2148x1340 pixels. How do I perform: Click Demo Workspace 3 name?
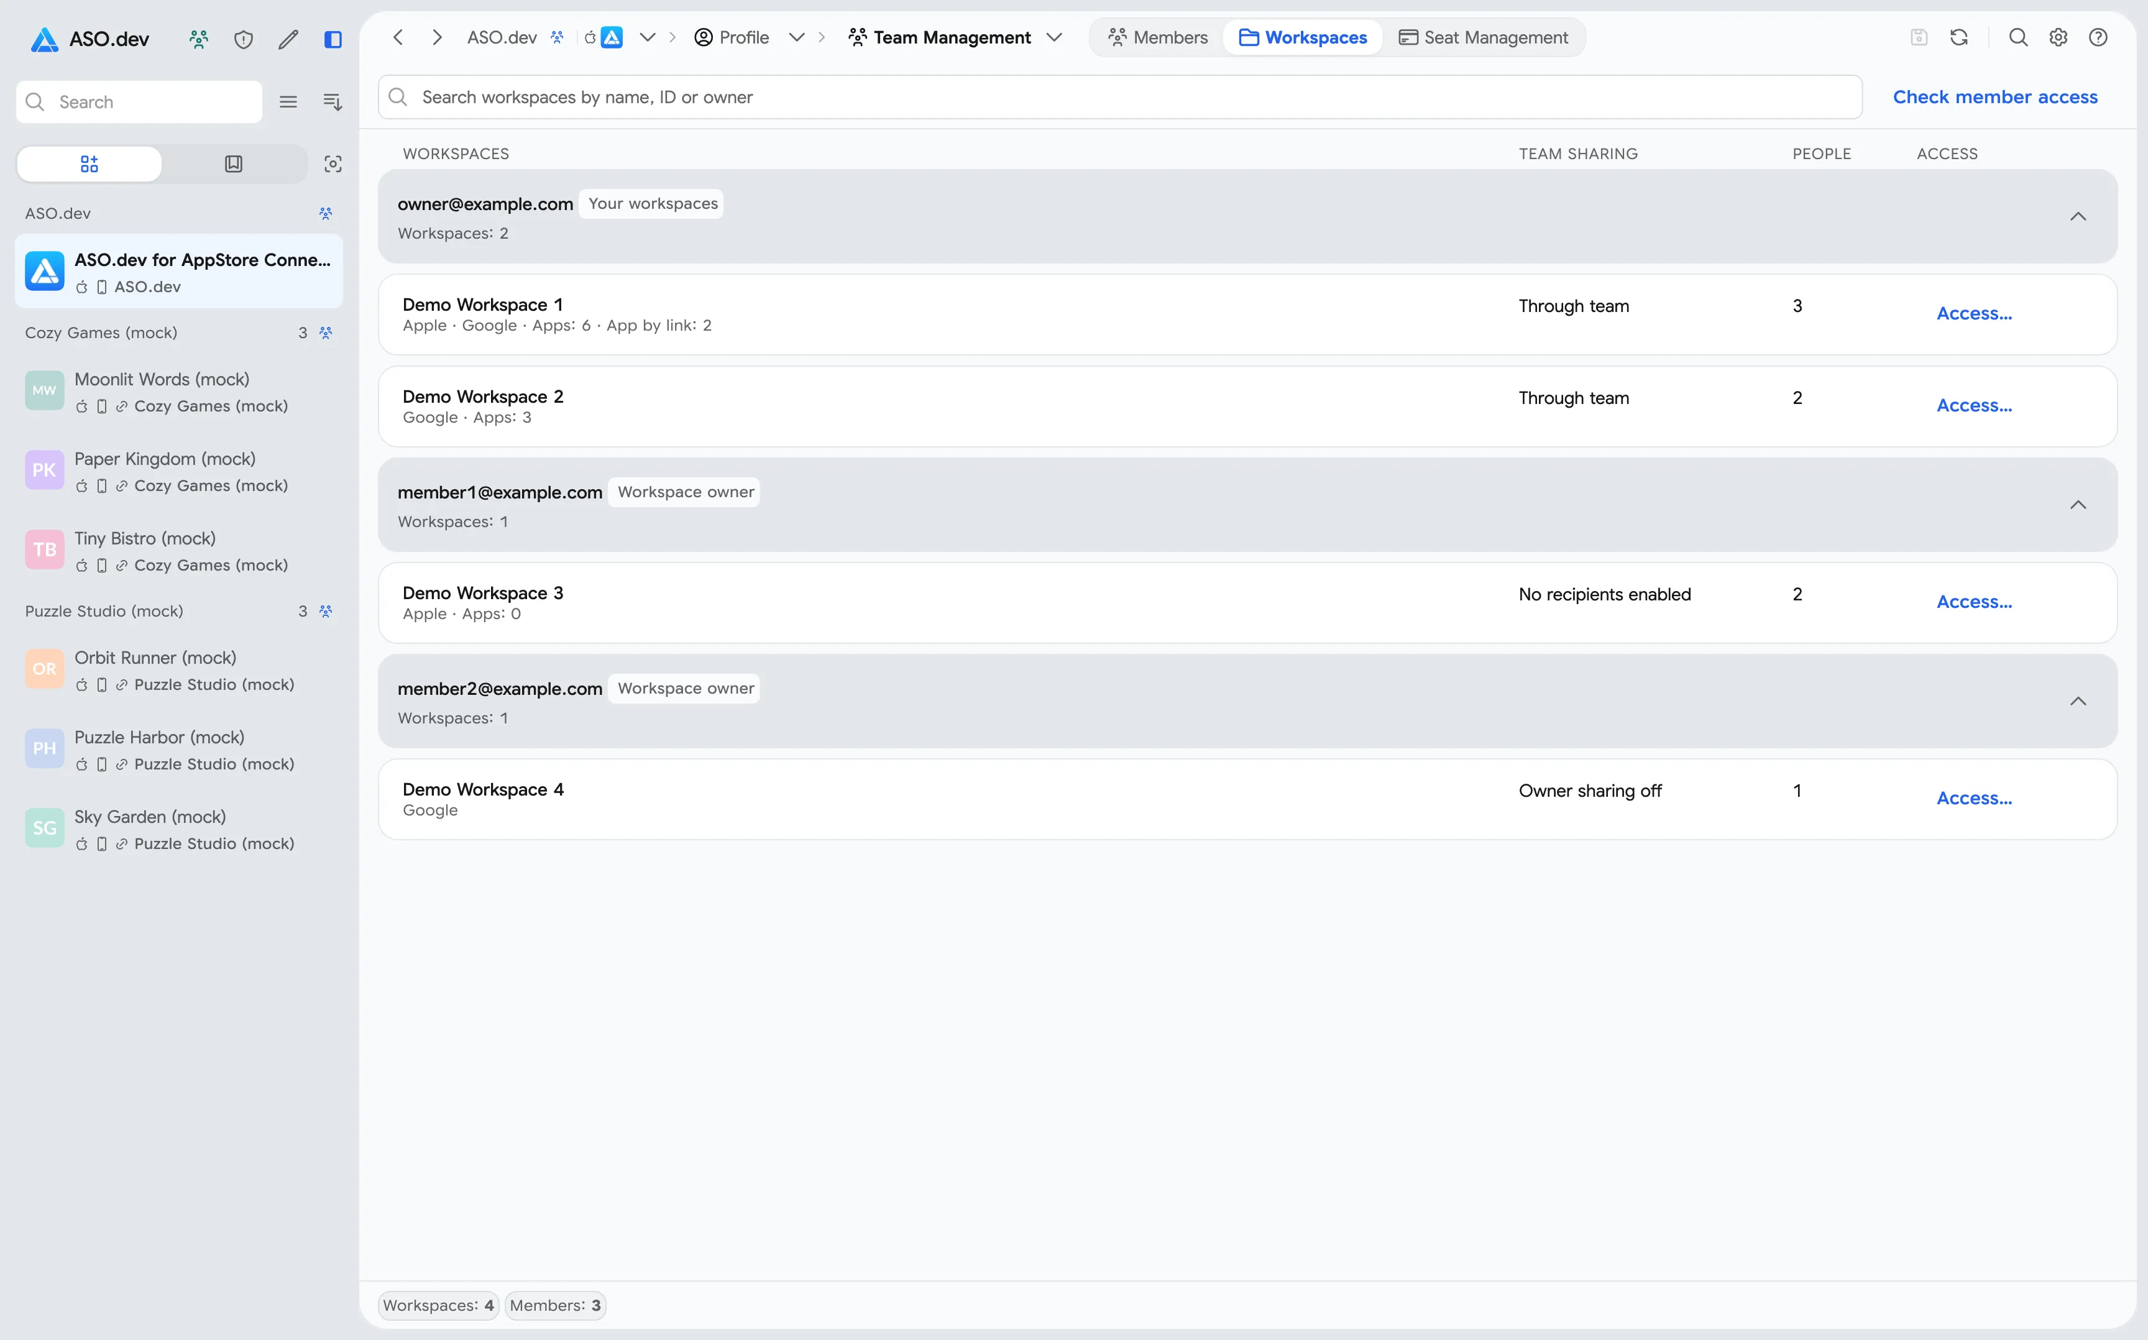(x=483, y=593)
